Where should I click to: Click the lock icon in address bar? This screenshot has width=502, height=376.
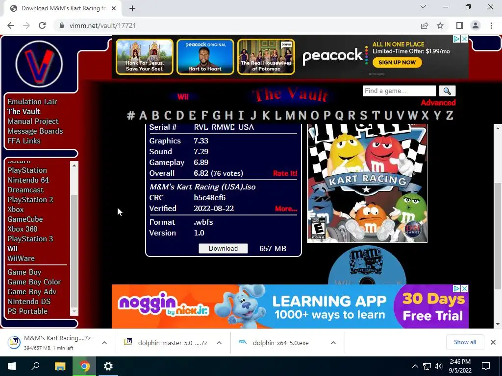(x=62, y=25)
